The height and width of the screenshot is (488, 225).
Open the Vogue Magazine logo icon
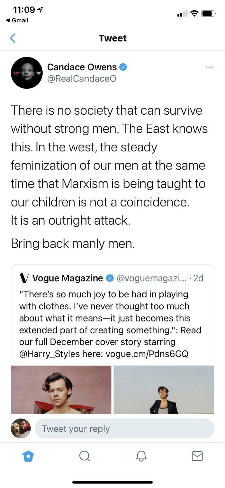pyautogui.click(x=24, y=278)
